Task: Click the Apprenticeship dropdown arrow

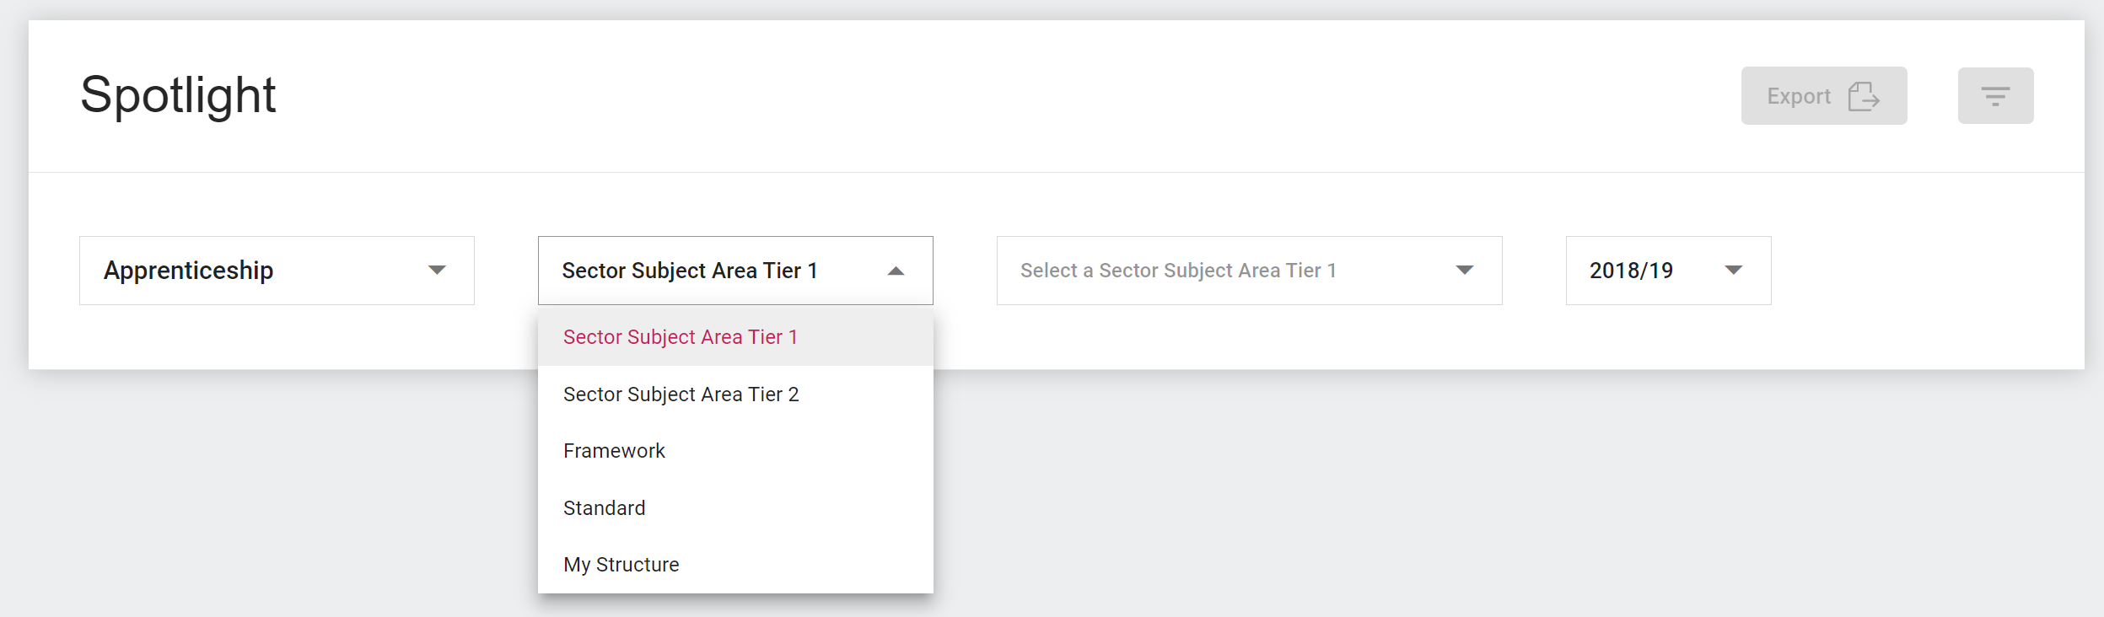Action: pyautogui.click(x=437, y=271)
